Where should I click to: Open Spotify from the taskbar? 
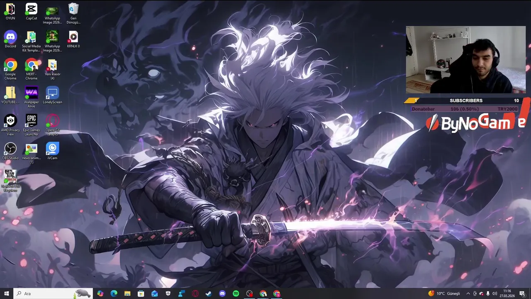(236, 294)
